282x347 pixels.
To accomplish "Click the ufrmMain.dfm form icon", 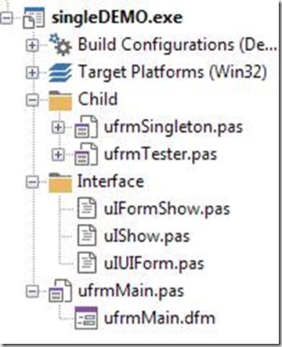I will [86, 318].
